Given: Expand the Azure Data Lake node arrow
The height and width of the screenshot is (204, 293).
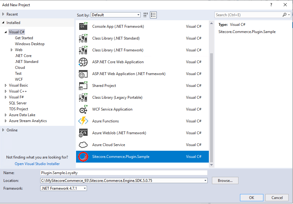Looking at the screenshot, I should coord(6,115).
